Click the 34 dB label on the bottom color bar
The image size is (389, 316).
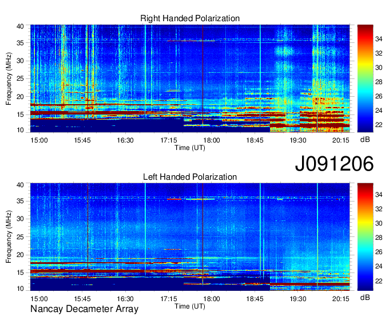pos(379,195)
